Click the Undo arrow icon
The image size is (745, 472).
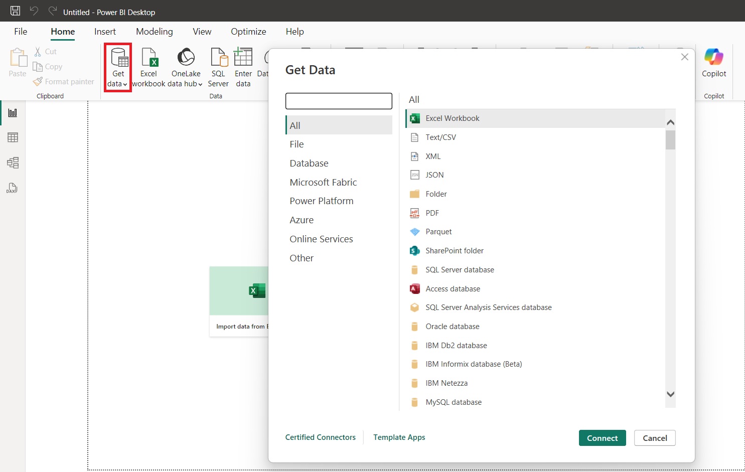pyautogui.click(x=33, y=11)
